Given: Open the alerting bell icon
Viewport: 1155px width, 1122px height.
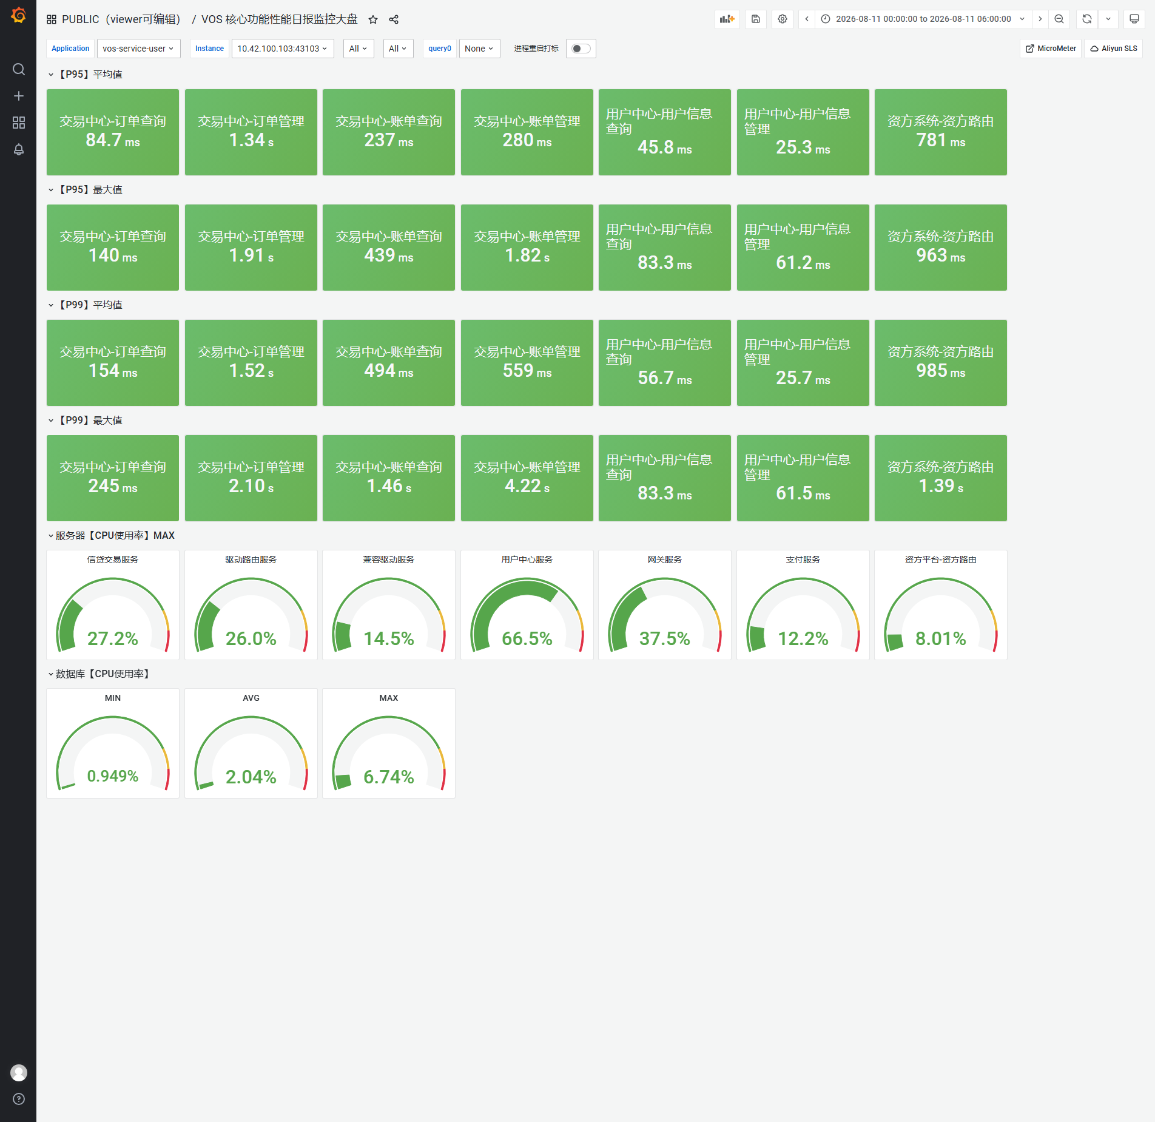Looking at the screenshot, I should click(19, 149).
